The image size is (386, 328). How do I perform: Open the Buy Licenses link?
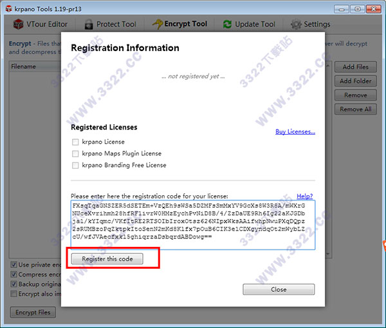point(295,131)
